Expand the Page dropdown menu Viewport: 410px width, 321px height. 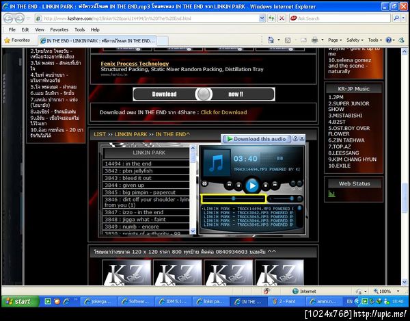[335, 40]
